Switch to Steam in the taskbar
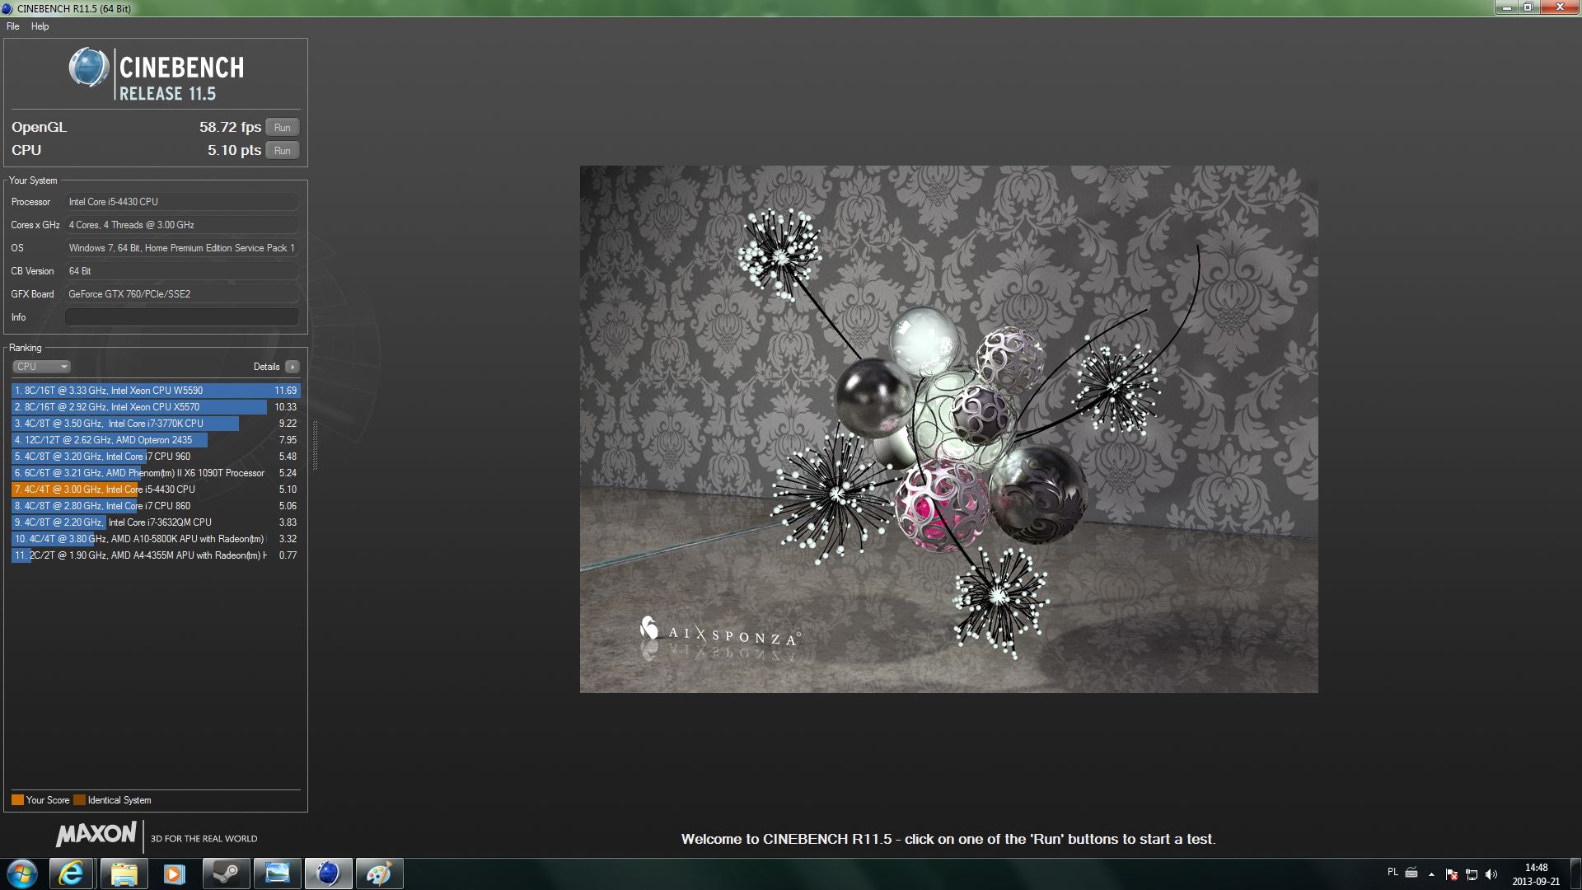This screenshot has width=1582, height=890. (x=226, y=874)
